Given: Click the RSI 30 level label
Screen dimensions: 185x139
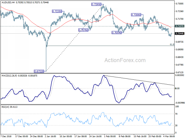Looking at the screenshot, I should click(176, 125).
